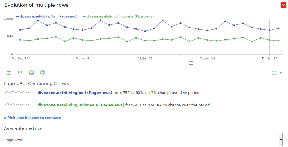Open the Available metrics Pageviews select box
The width and height of the screenshot is (288, 147).
(142, 140)
